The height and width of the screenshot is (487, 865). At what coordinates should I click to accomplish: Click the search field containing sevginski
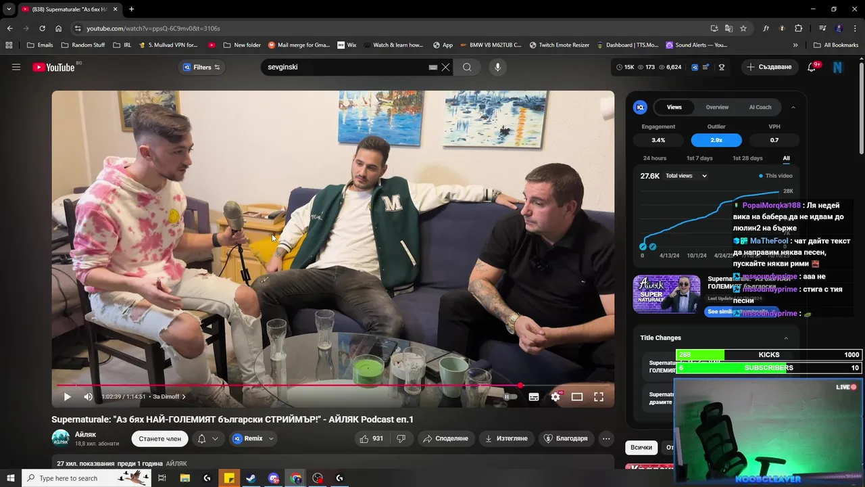coord(346,67)
